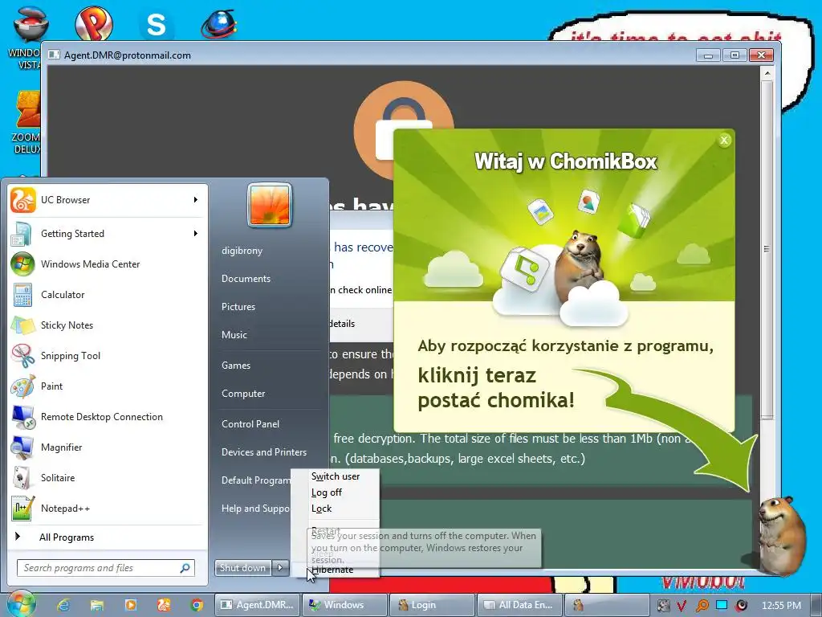Click the orange magnifier tray icon
The height and width of the screenshot is (617, 822).
coord(702,605)
